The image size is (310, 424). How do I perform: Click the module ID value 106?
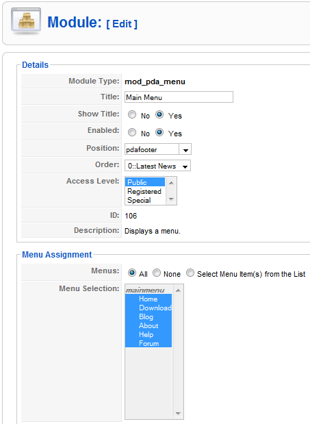tap(131, 216)
